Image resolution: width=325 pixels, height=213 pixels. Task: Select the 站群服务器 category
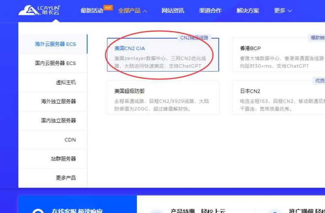point(53,159)
